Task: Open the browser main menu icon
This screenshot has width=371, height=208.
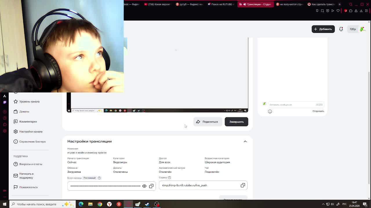Action: coord(366,11)
